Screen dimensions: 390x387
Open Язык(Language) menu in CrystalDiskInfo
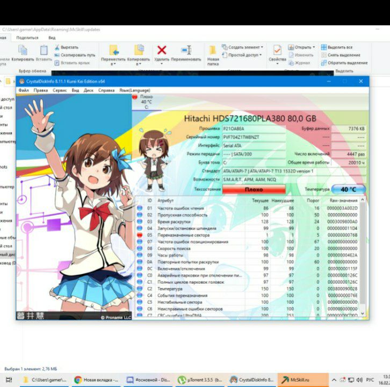(x=134, y=90)
